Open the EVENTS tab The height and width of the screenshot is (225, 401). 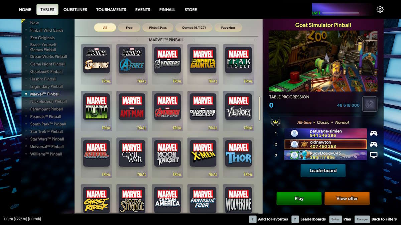coord(143,10)
